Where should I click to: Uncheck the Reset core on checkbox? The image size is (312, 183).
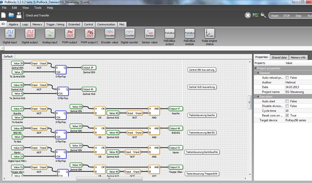tap(287, 116)
